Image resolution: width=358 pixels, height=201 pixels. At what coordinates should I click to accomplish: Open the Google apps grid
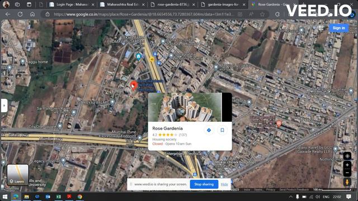coord(321,28)
